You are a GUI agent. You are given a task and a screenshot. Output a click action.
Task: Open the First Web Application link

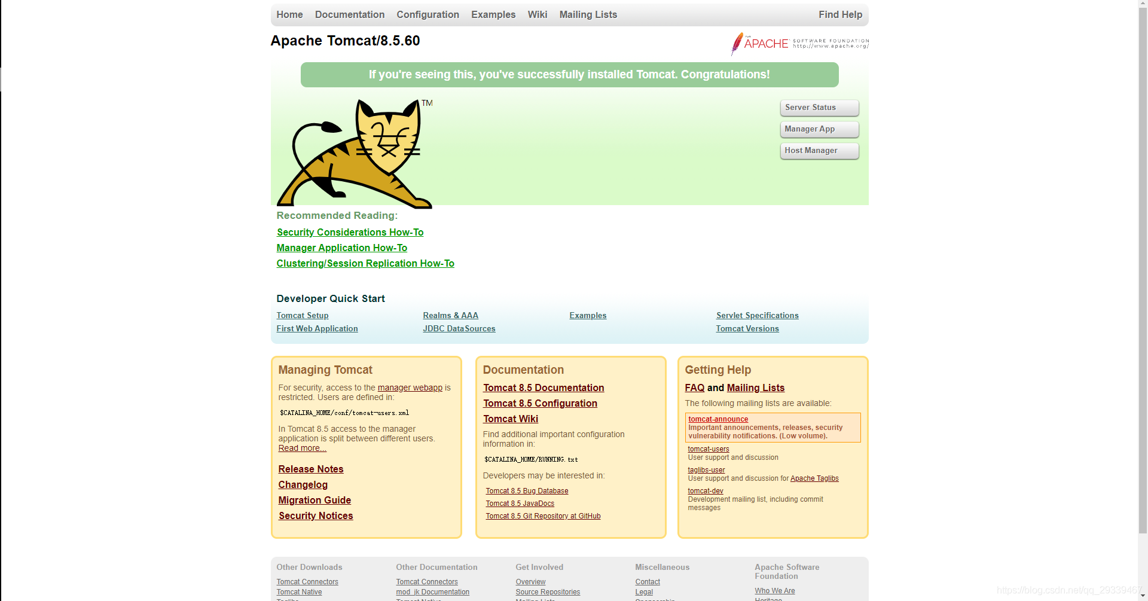[x=317, y=328]
